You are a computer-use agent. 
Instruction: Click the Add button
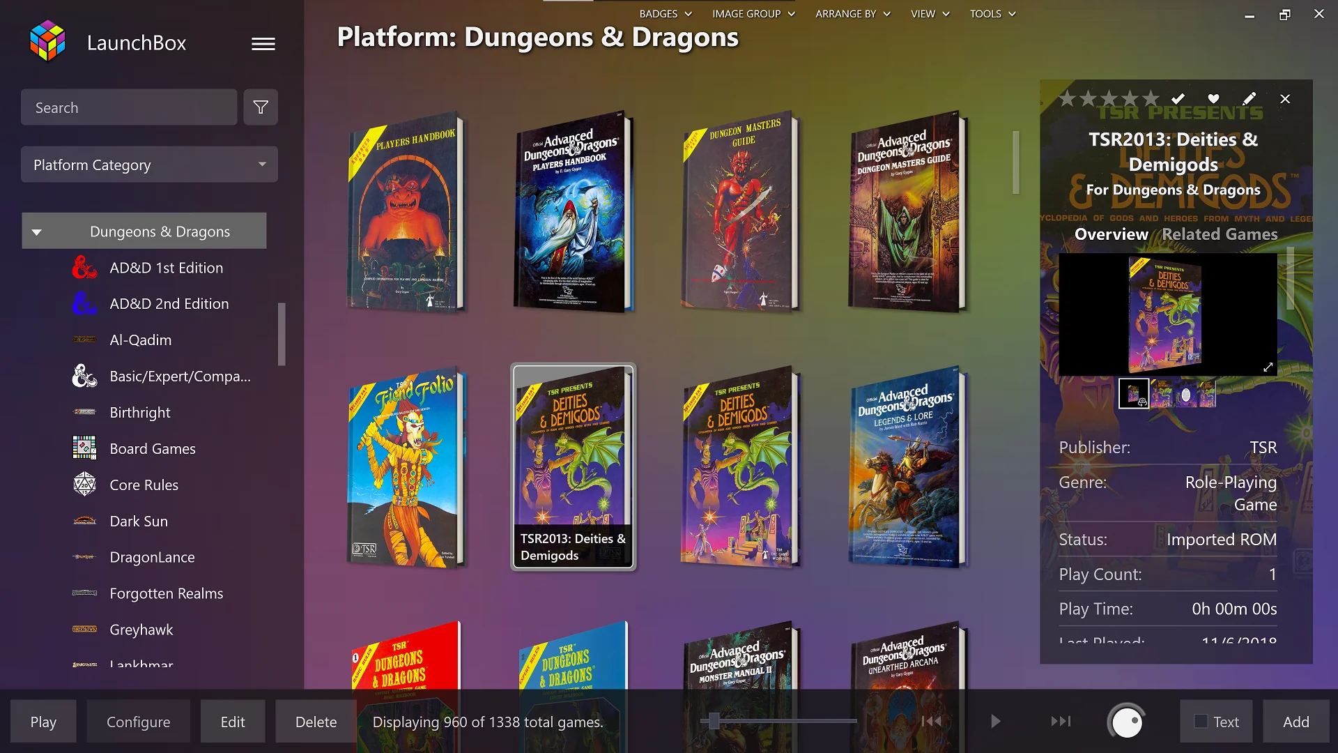(x=1296, y=722)
